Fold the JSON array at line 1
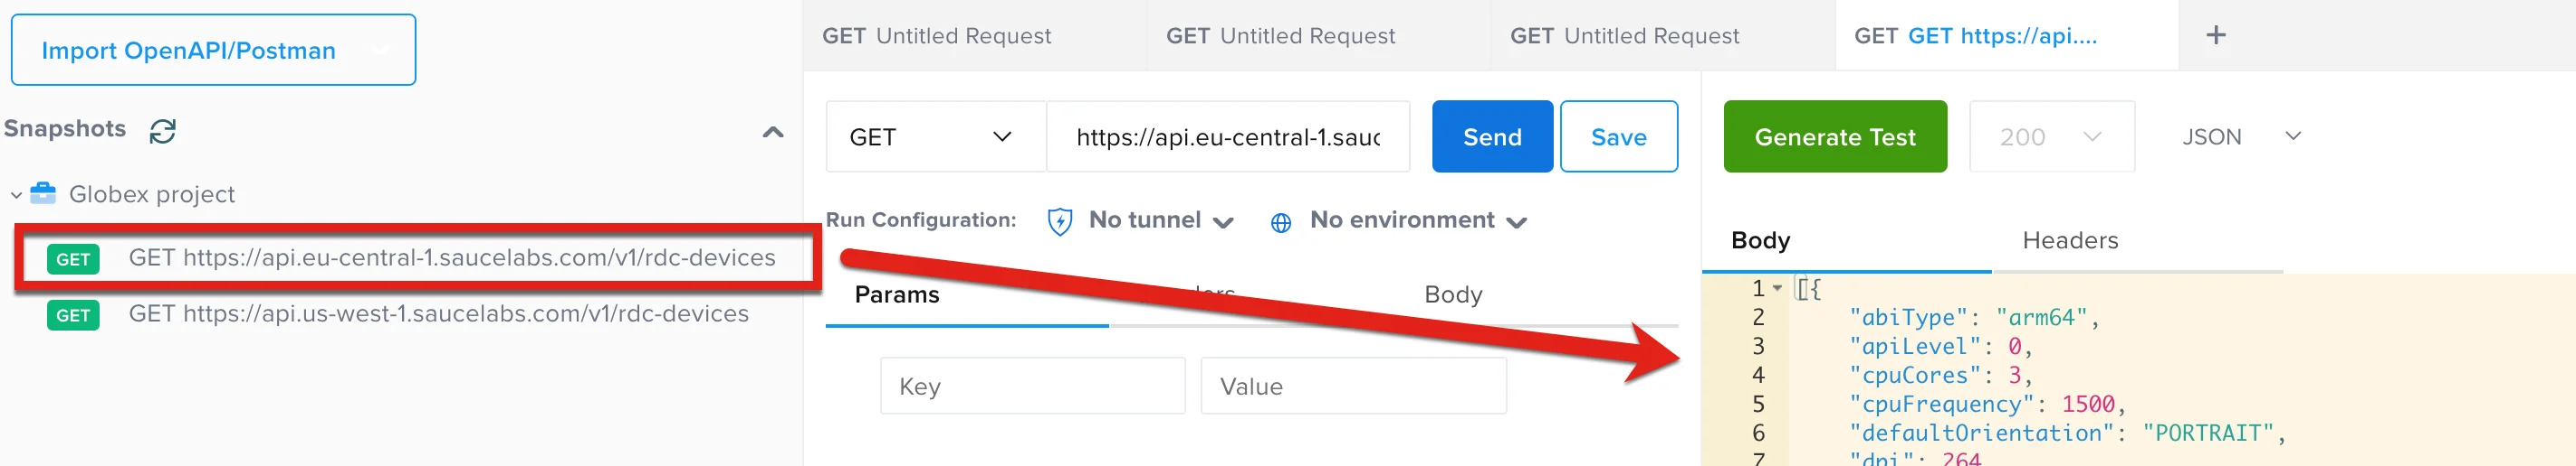This screenshot has width=2576, height=466. 1777,288
